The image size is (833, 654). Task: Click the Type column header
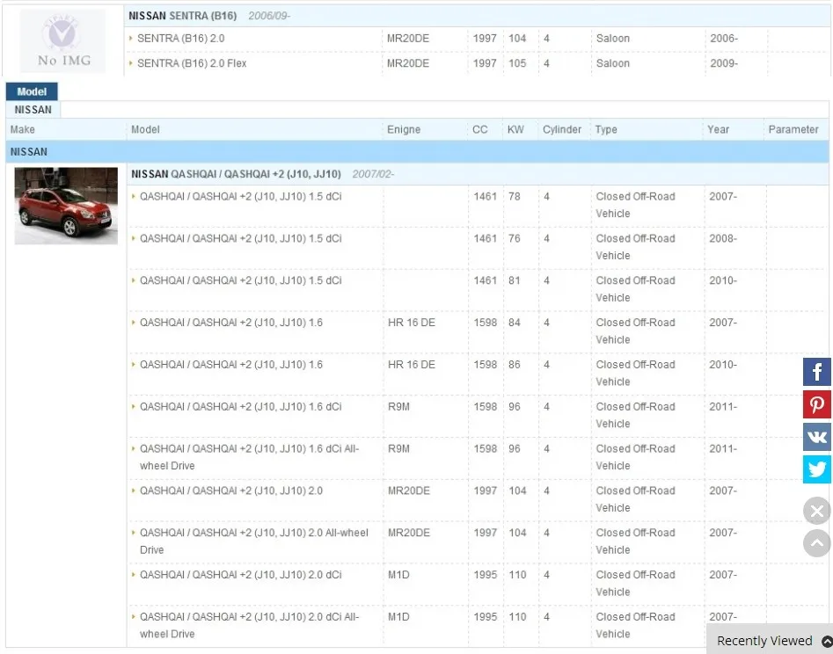click(x=606, y=129)
